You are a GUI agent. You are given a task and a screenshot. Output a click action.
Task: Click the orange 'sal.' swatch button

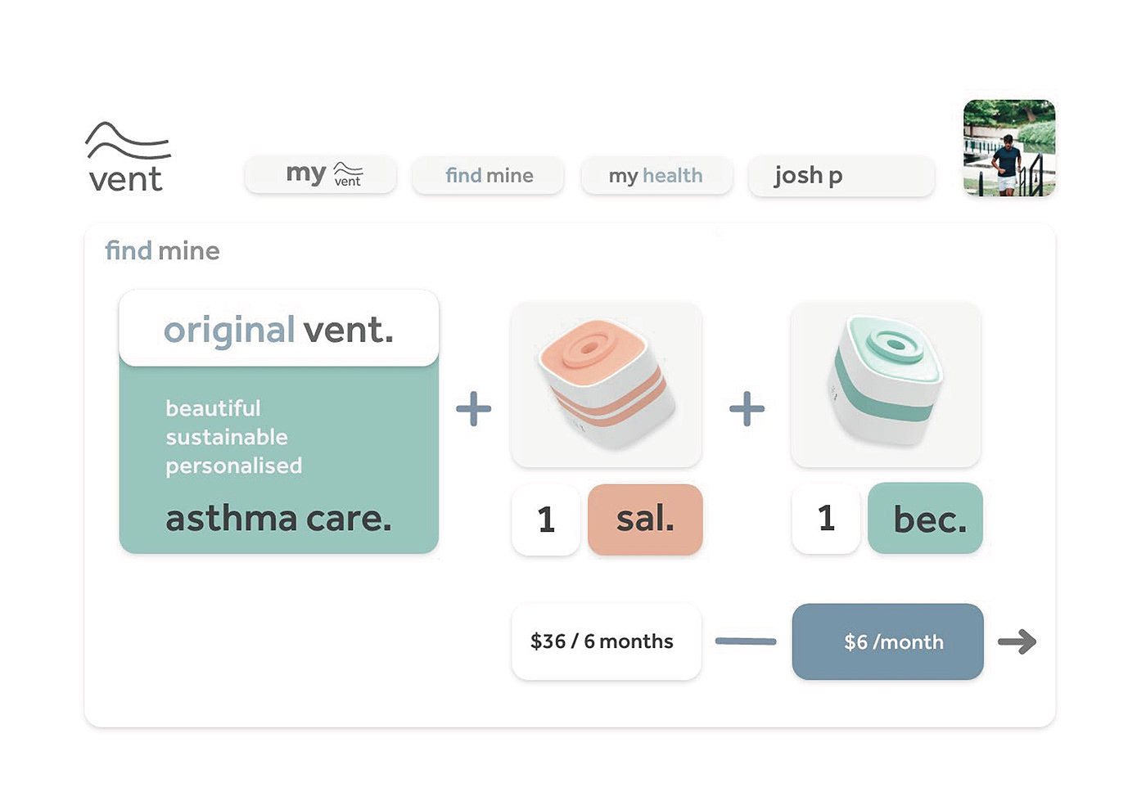click(x=645, y=520)
